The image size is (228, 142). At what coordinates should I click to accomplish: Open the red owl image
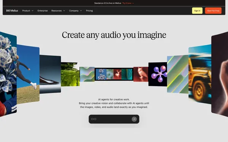[141, 74]
